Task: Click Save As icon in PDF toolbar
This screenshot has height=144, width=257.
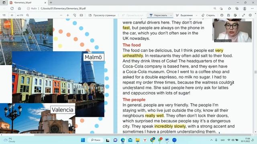Action: coord(235,15)
